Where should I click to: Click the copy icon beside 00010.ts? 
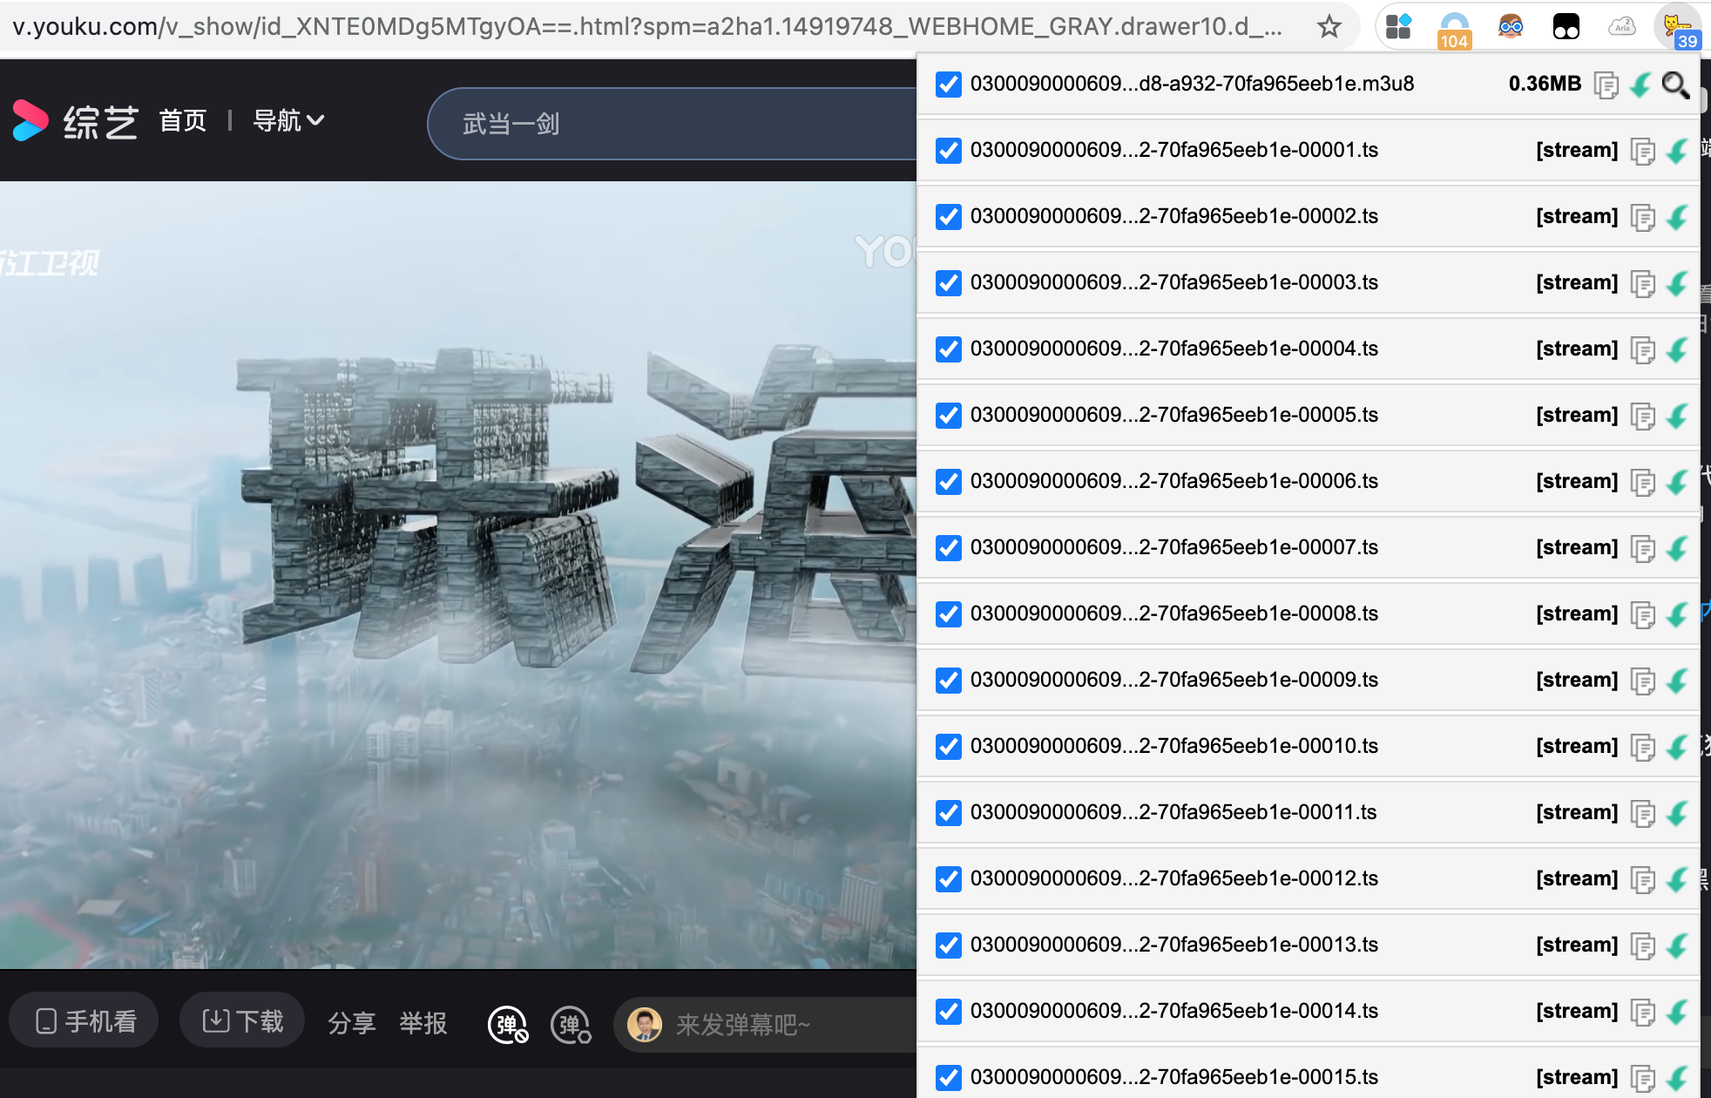point(1643,747)
